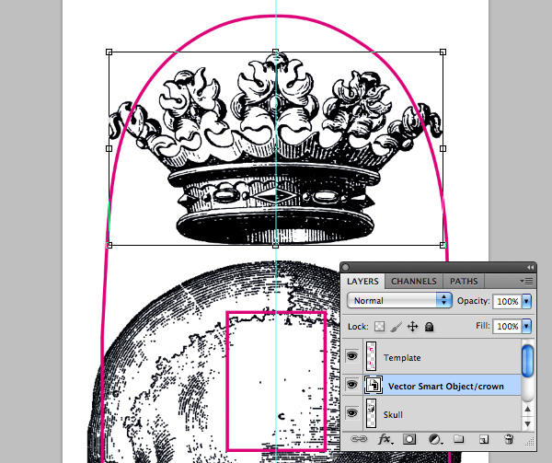
Task: Open the Opacity slider dropdown arrow
Action: click(x=526, y=301)
